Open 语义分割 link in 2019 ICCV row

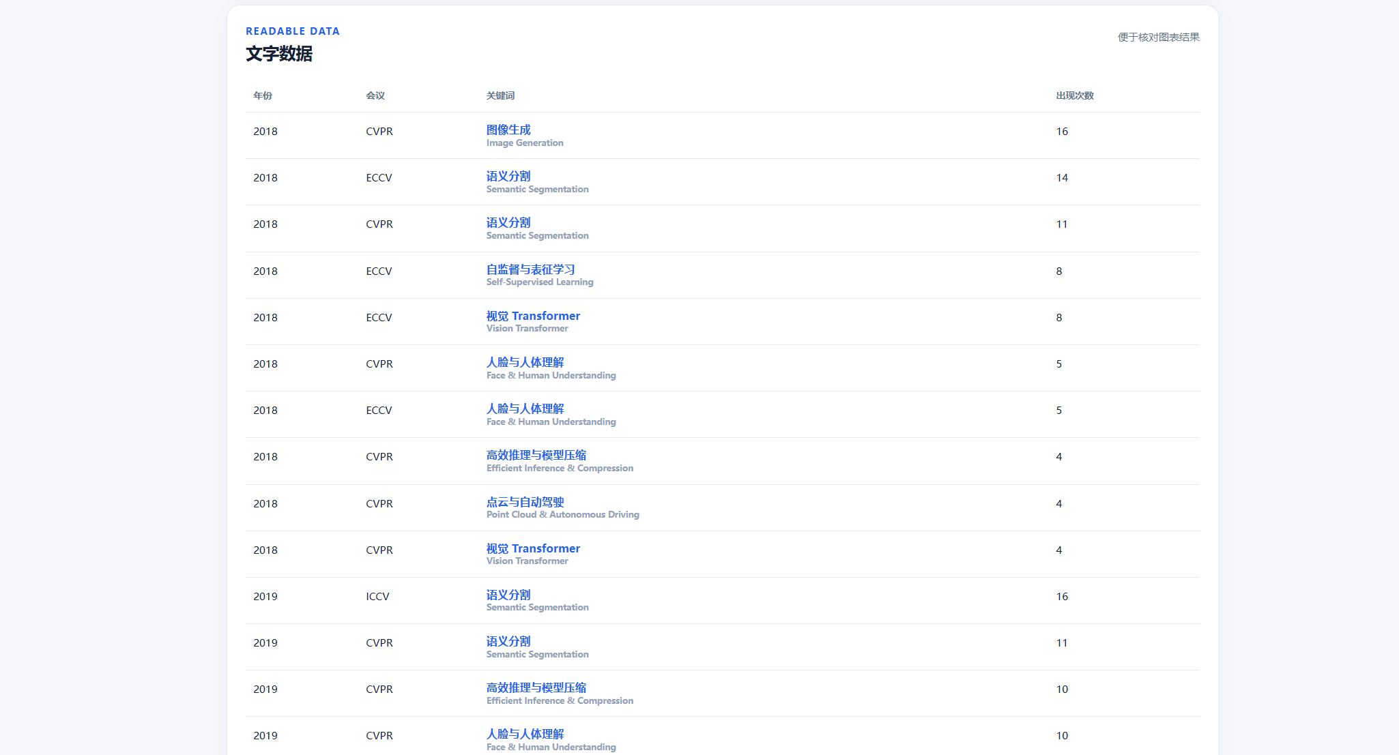(x=508, y=595)
